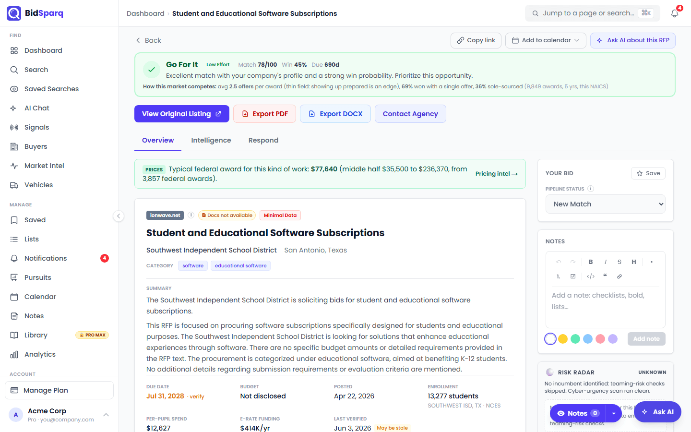Apply italic formatting in notes editor
Image resolution: width=691 pixels, height=432 pixels.
click(605, 262)
